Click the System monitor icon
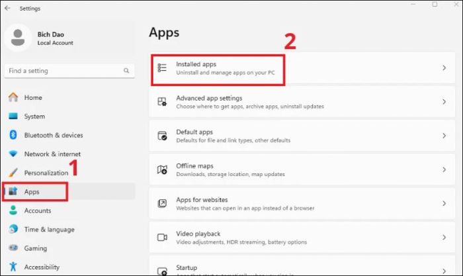 pyautogui.click(x=13, y=116)
